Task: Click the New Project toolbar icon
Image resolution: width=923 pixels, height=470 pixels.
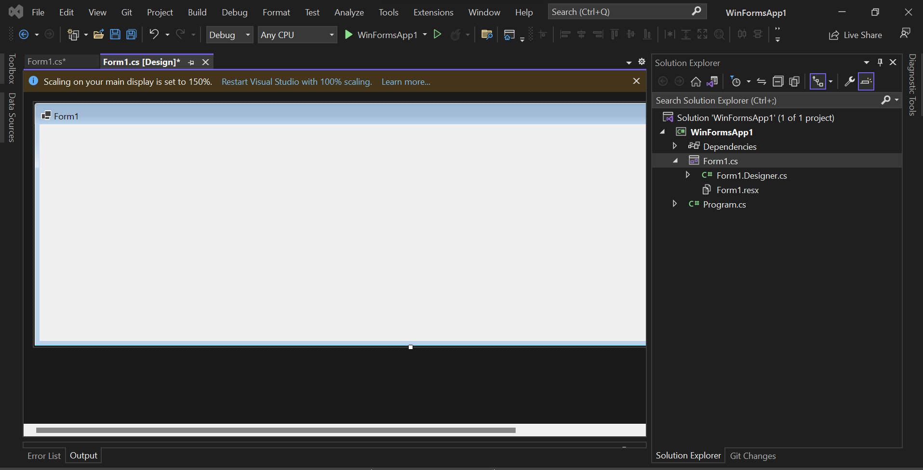Action: [x=73, y=35]
